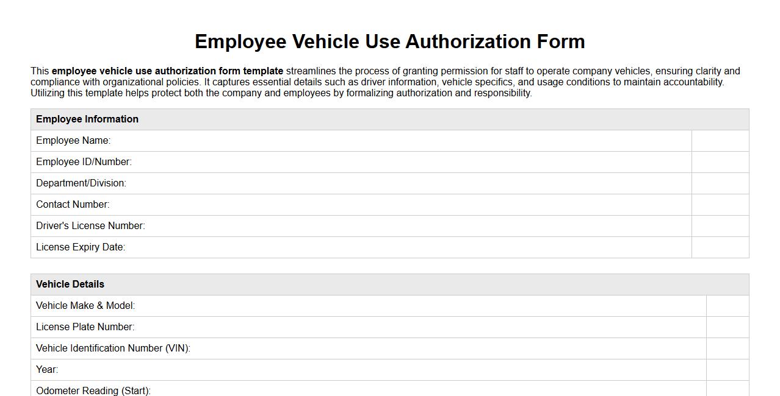Click the Employee ID/Number input cell
Viewport: 780px width, 396px height.
pos(720,161)
